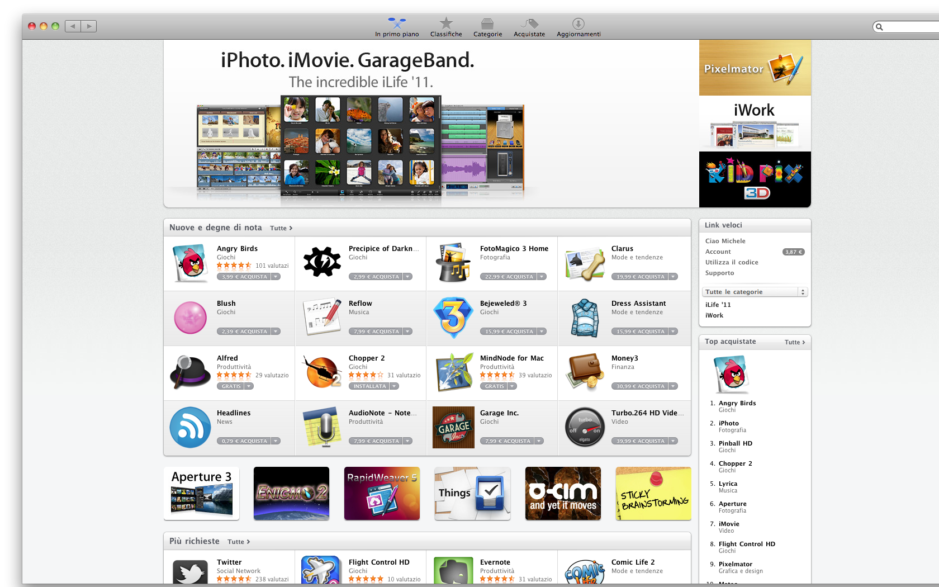Open the Pixelmator promo banner
939x587 pixels.
[755, 68]
